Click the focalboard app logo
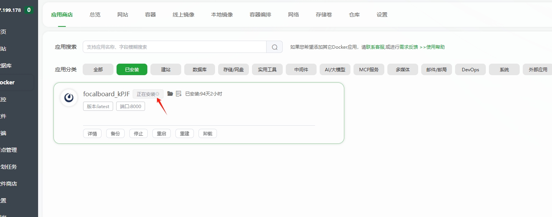This screenshot has height=217, width=552. pyautogui.click(x=69, y=97)
